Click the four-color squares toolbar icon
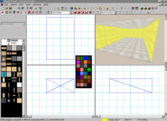This screenshot has width=167, height=121. (x=40, y=8)
